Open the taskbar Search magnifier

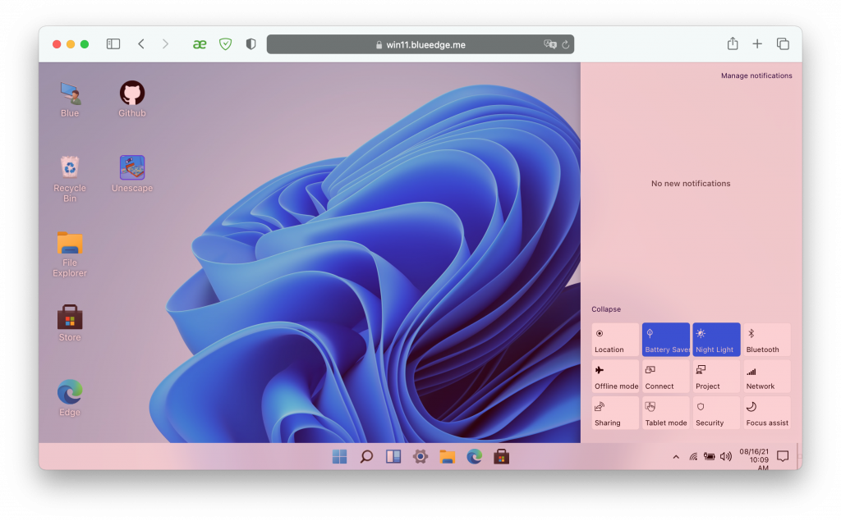coord(366,457)
